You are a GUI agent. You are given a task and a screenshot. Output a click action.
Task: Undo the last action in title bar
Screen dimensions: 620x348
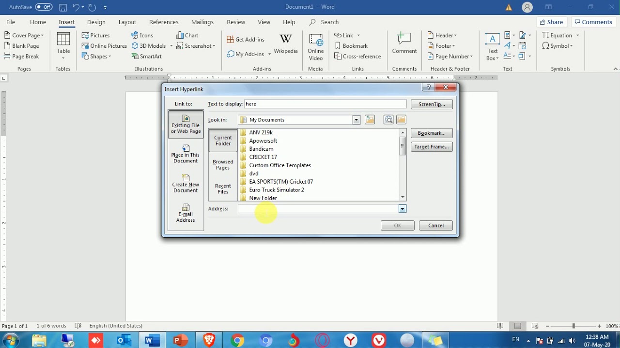point(76,7)
